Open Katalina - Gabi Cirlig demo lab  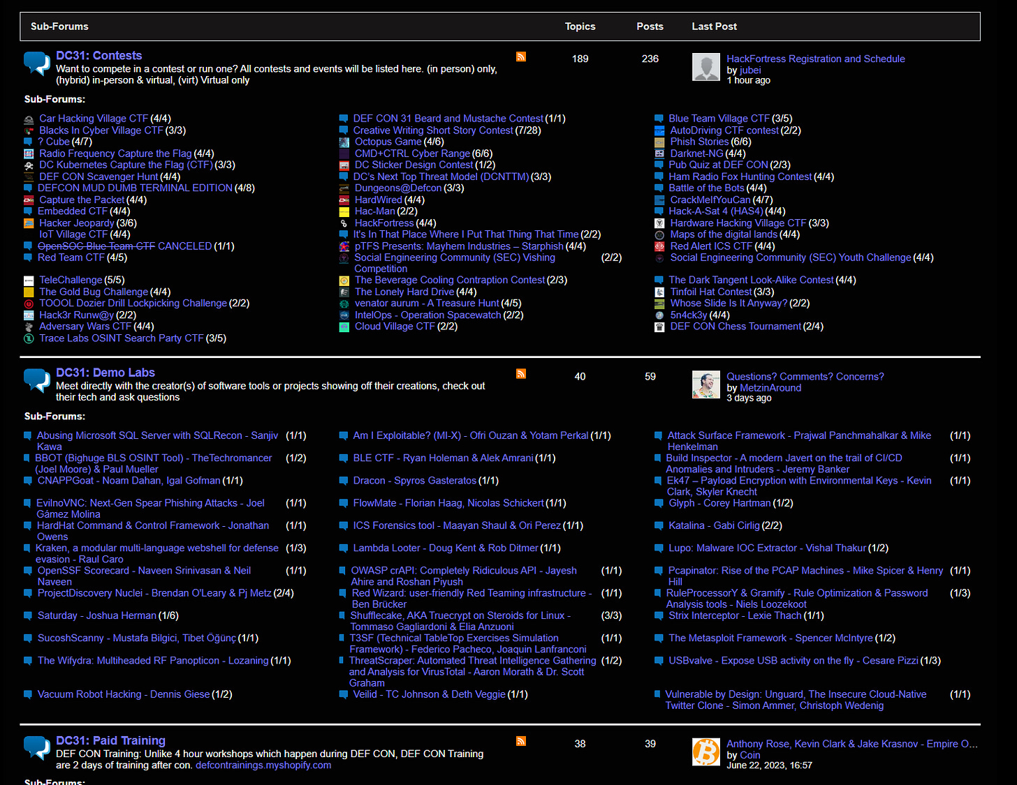click(x=714, y=525)
